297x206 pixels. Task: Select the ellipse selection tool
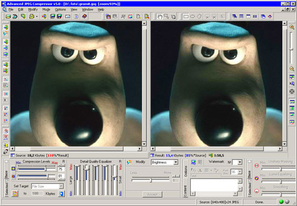pos(192,17)
